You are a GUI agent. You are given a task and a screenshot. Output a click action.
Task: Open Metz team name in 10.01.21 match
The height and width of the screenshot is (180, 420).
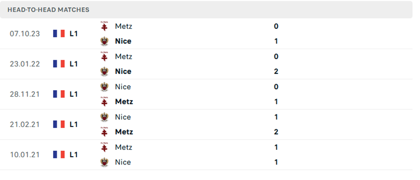(x=124, y=147)
